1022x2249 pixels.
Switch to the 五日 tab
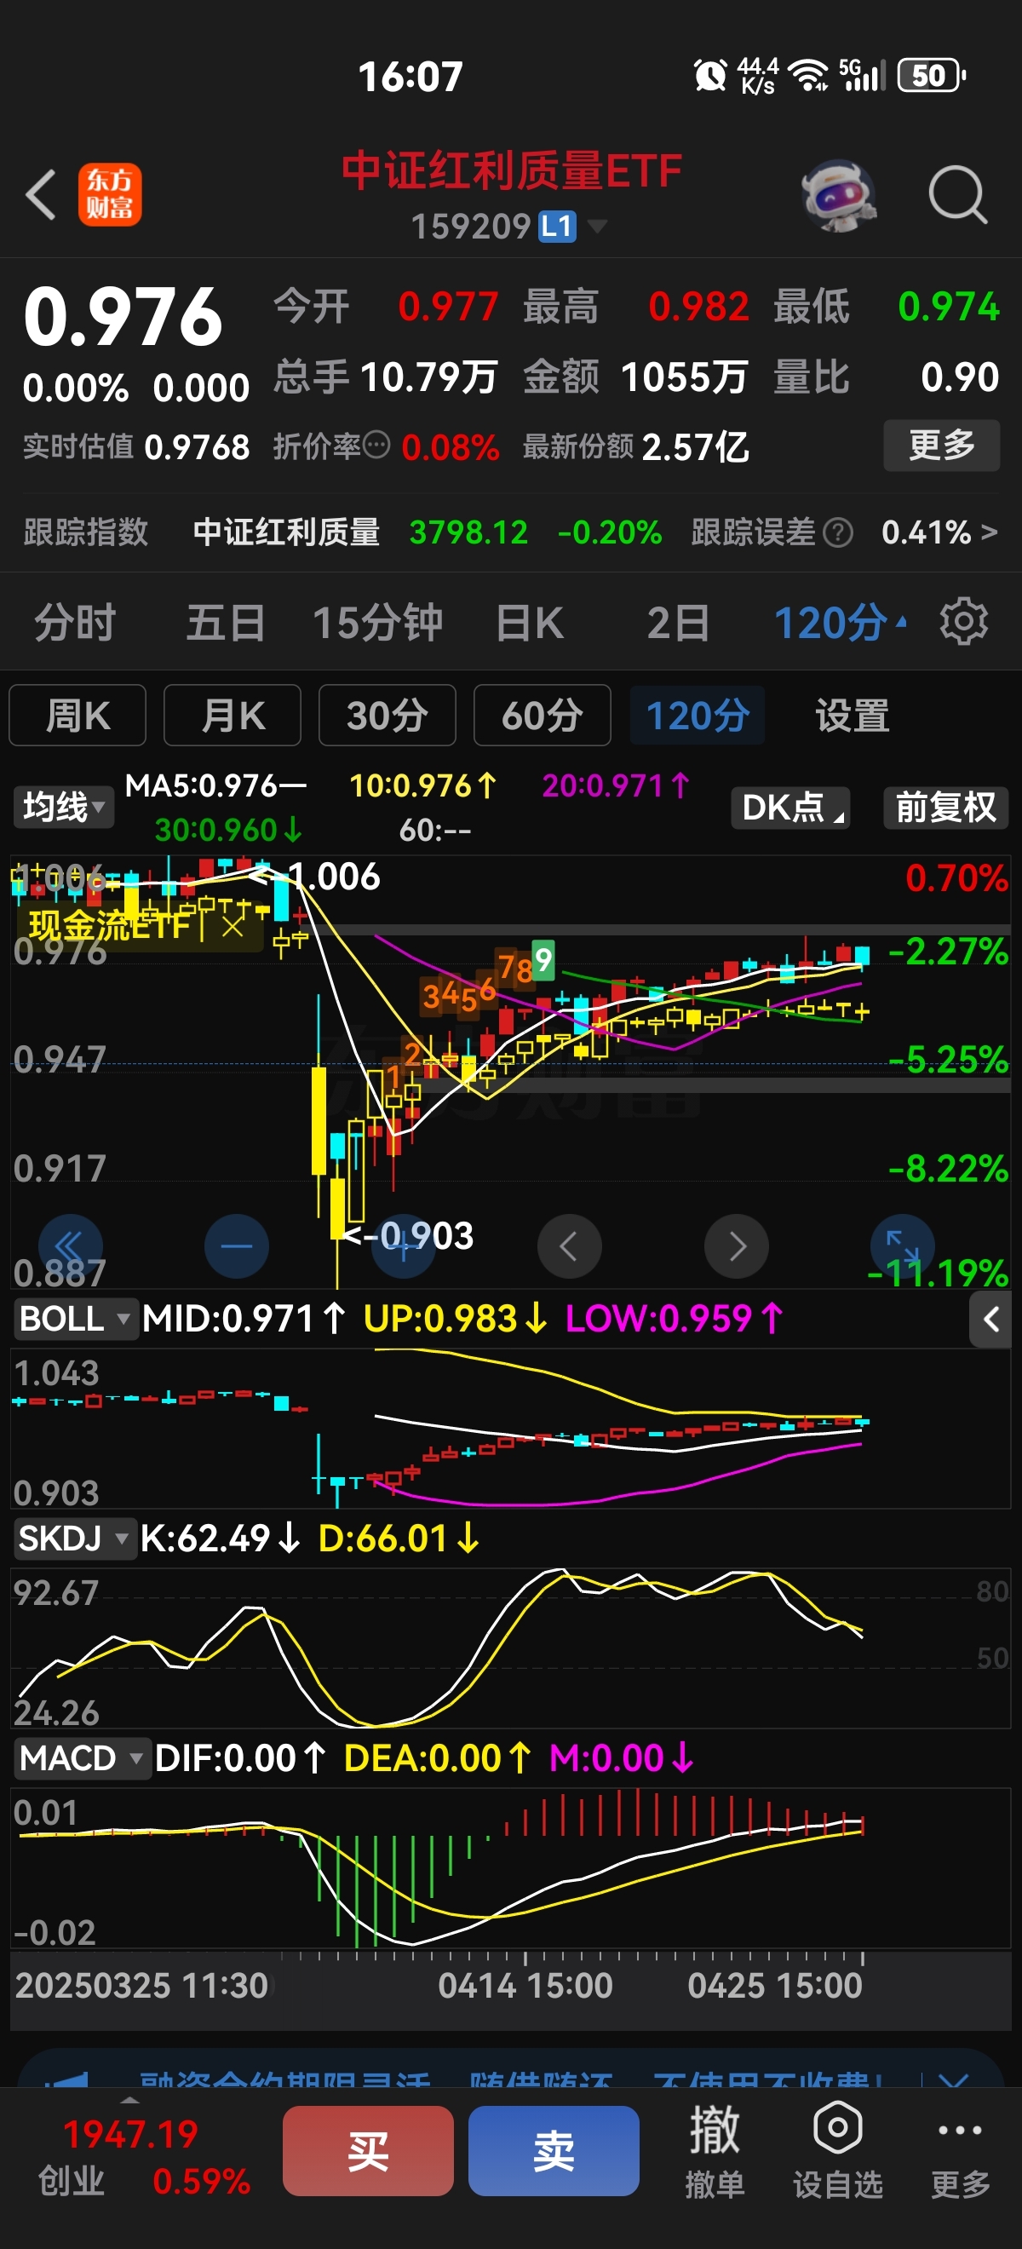pyautogui.click(x=225, y=623)
